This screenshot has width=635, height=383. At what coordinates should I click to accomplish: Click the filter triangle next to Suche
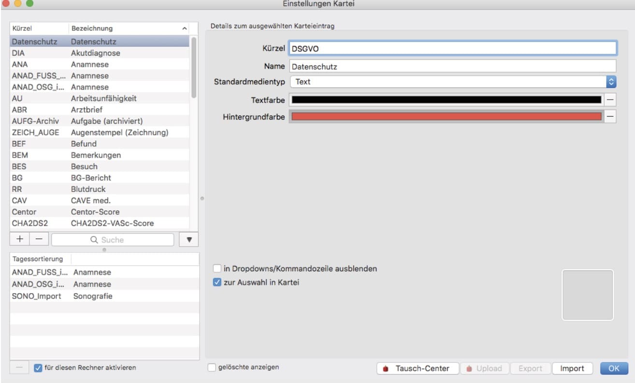pos(188,238)
